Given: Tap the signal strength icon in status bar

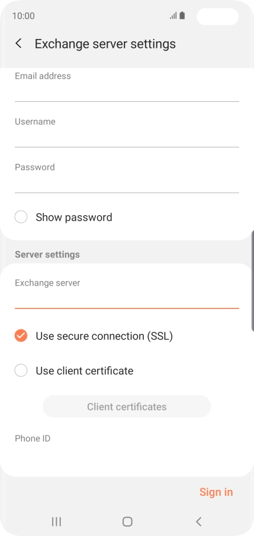Looking at the screenshot, I should pos(173,16).
